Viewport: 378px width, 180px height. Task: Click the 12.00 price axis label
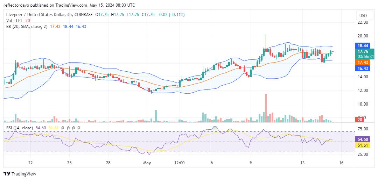(363, 91)
